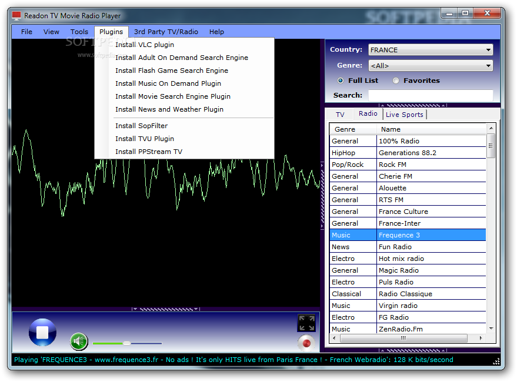Select the Frequence 3 station
This screenshot has width=517, height=382.
pos(408,235)
